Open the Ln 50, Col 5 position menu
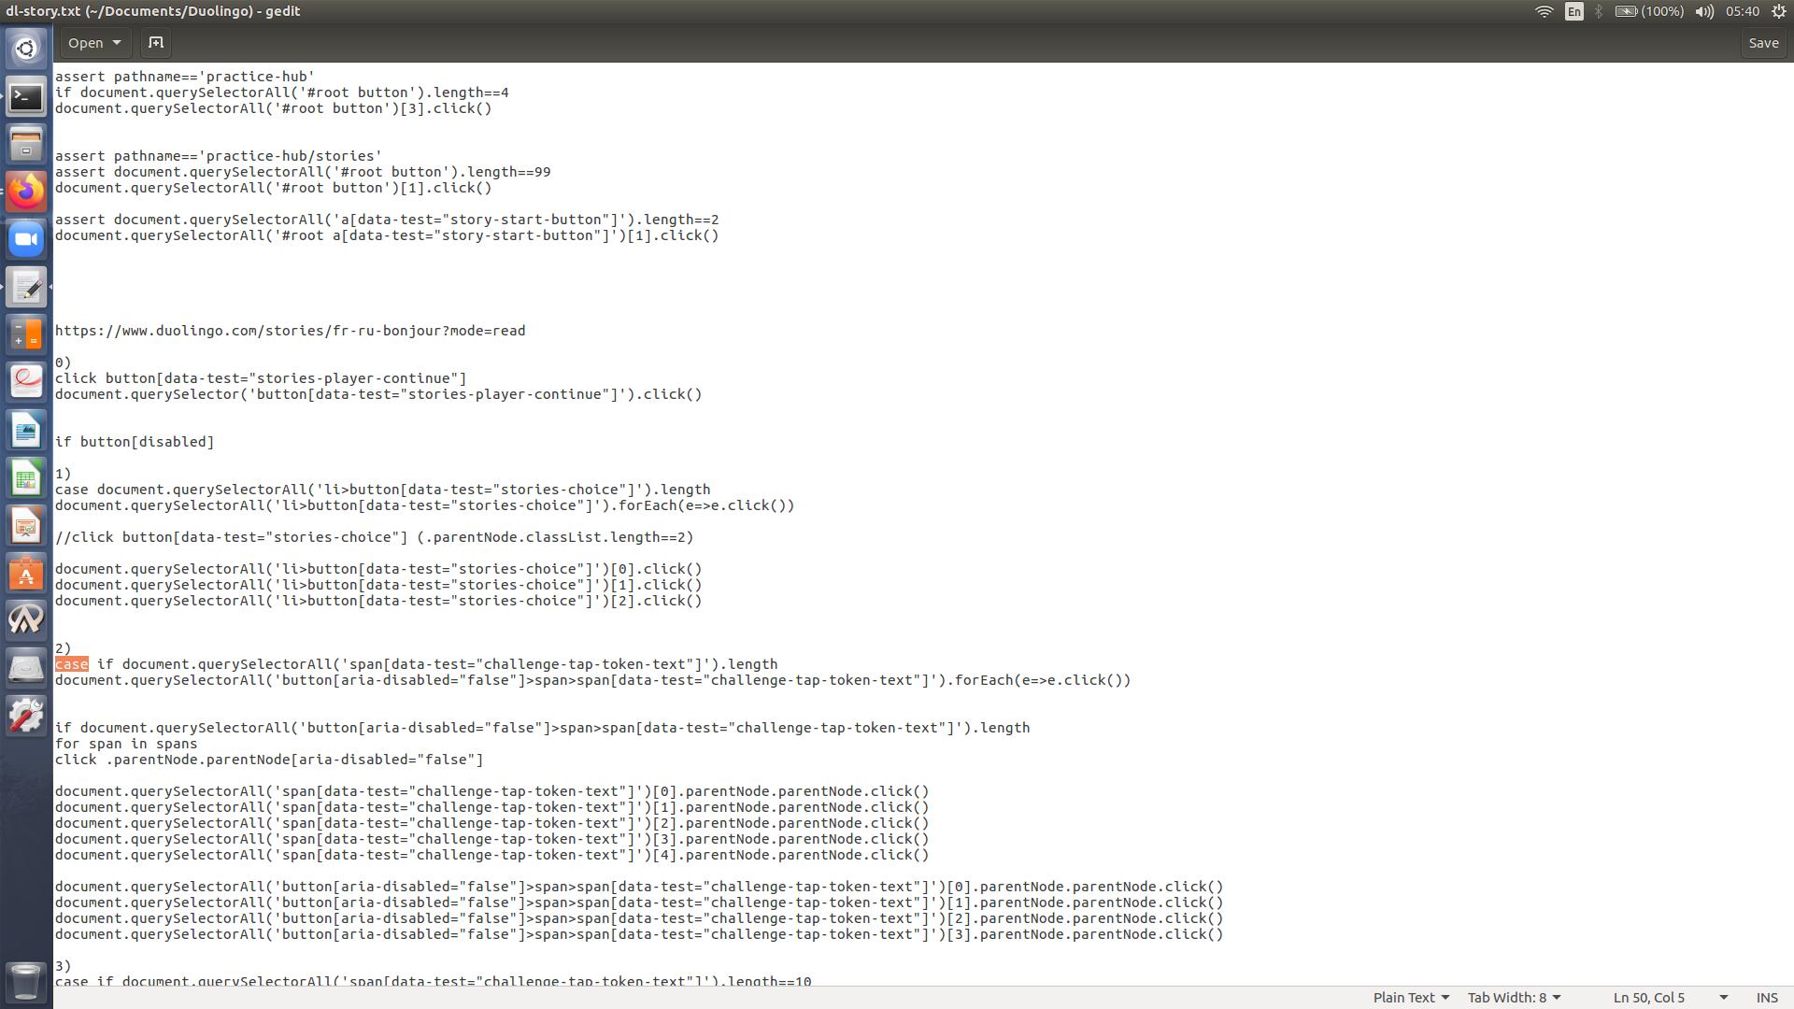Image resolution: width=1794 pixels, height=1009 pixels. coord(1669,998)
